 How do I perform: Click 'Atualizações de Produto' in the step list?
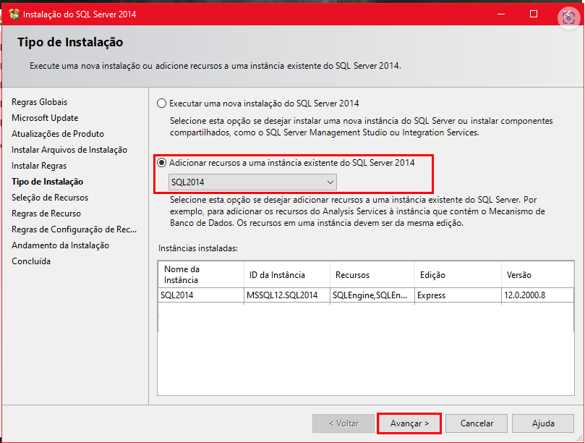(x=58, y=134)
